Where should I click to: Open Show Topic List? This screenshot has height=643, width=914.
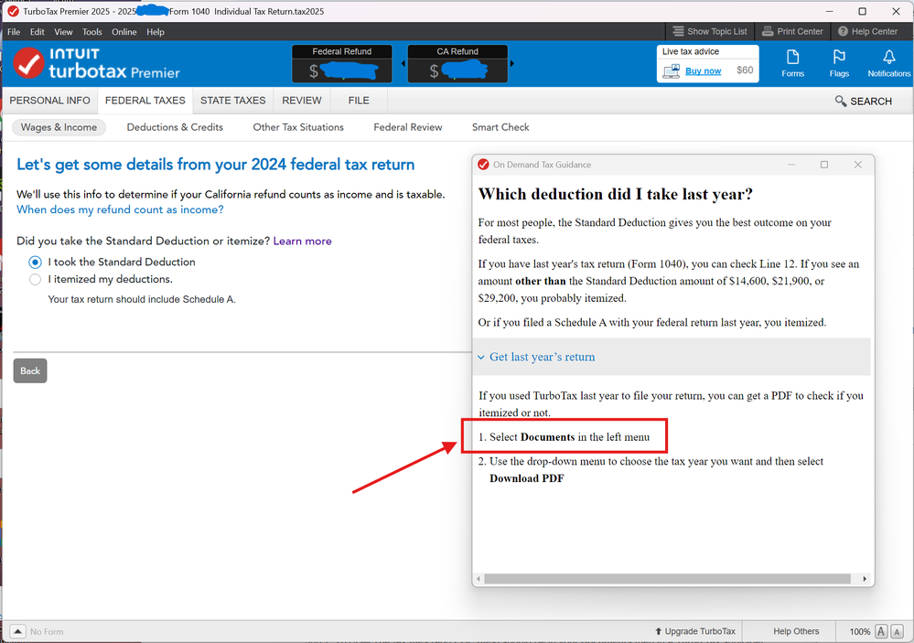click(709, 31)
